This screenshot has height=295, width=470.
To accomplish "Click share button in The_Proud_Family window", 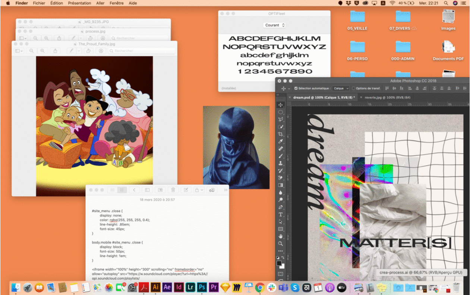I will (x=55, y=51).
